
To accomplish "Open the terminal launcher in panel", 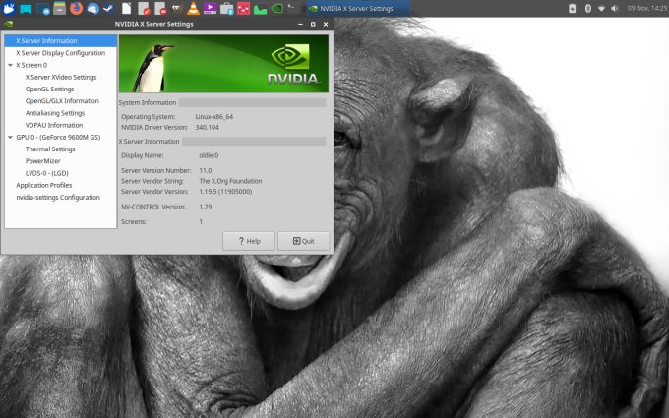I will tap(293, 8).
